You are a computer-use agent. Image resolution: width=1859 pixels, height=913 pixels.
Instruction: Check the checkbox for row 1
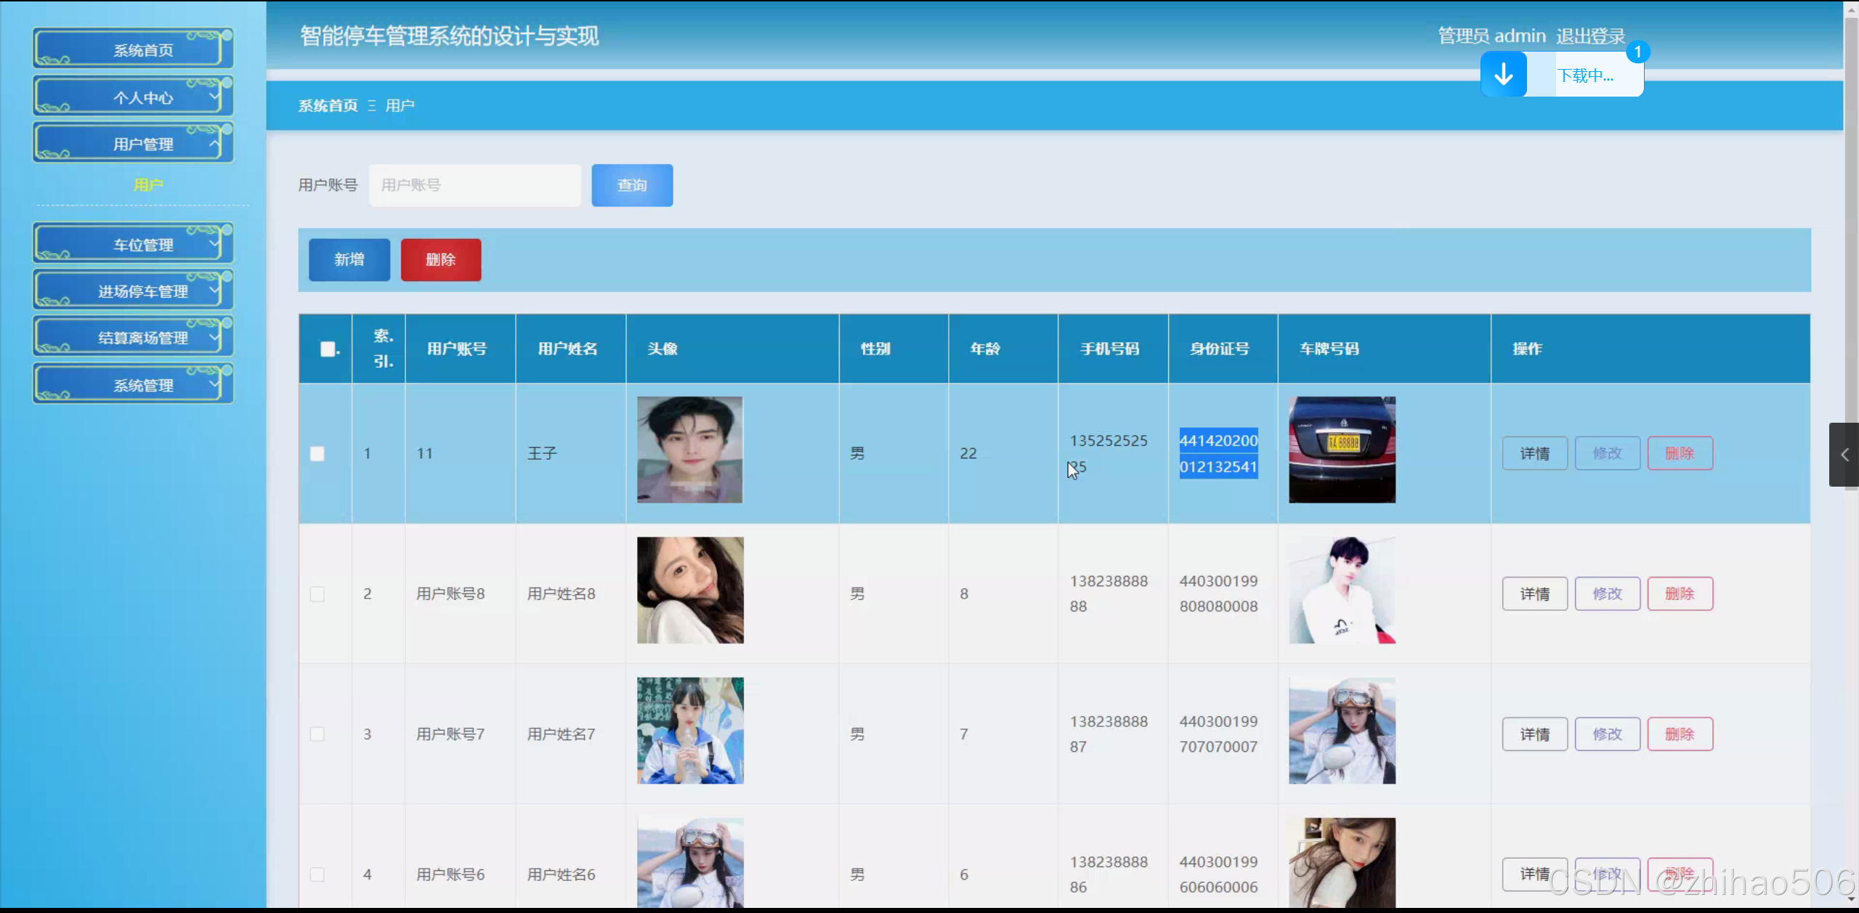317,454
